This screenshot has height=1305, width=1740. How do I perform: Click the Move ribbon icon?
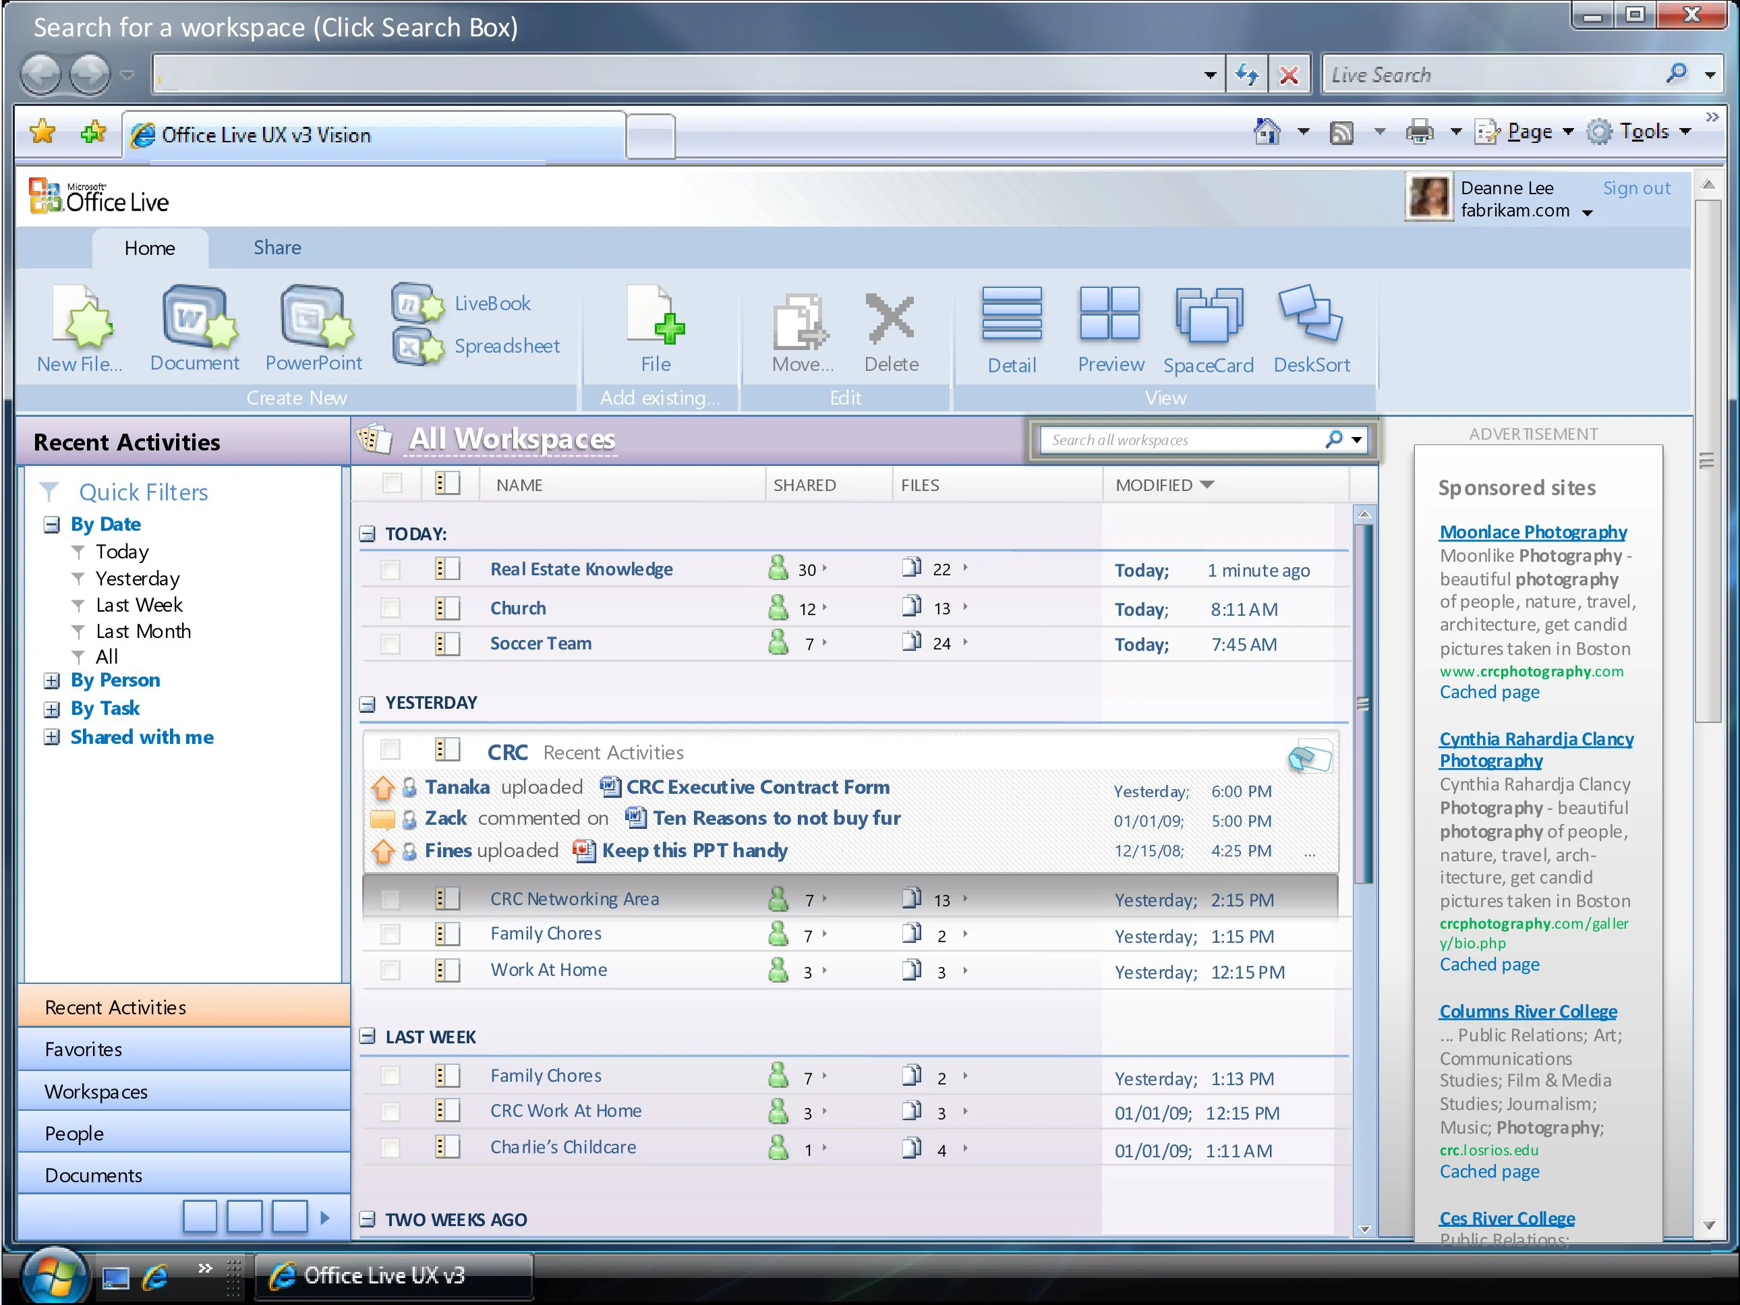[803, 332]
